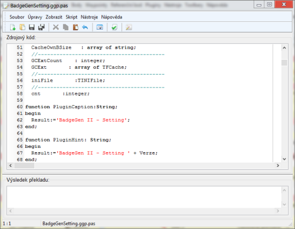Viewport: 295px width, 229px height.
Task: Click the code editor scroll down arrow
Action: click(284, 159)
